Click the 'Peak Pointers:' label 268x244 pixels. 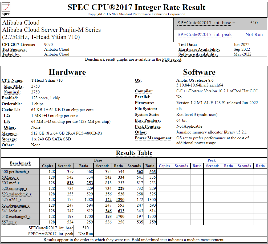coord(148,126)
